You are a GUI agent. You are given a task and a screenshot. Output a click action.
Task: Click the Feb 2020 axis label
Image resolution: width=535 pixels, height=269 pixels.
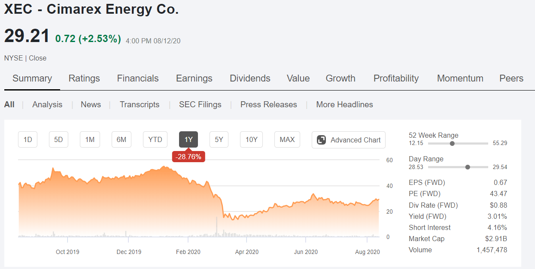188,252
